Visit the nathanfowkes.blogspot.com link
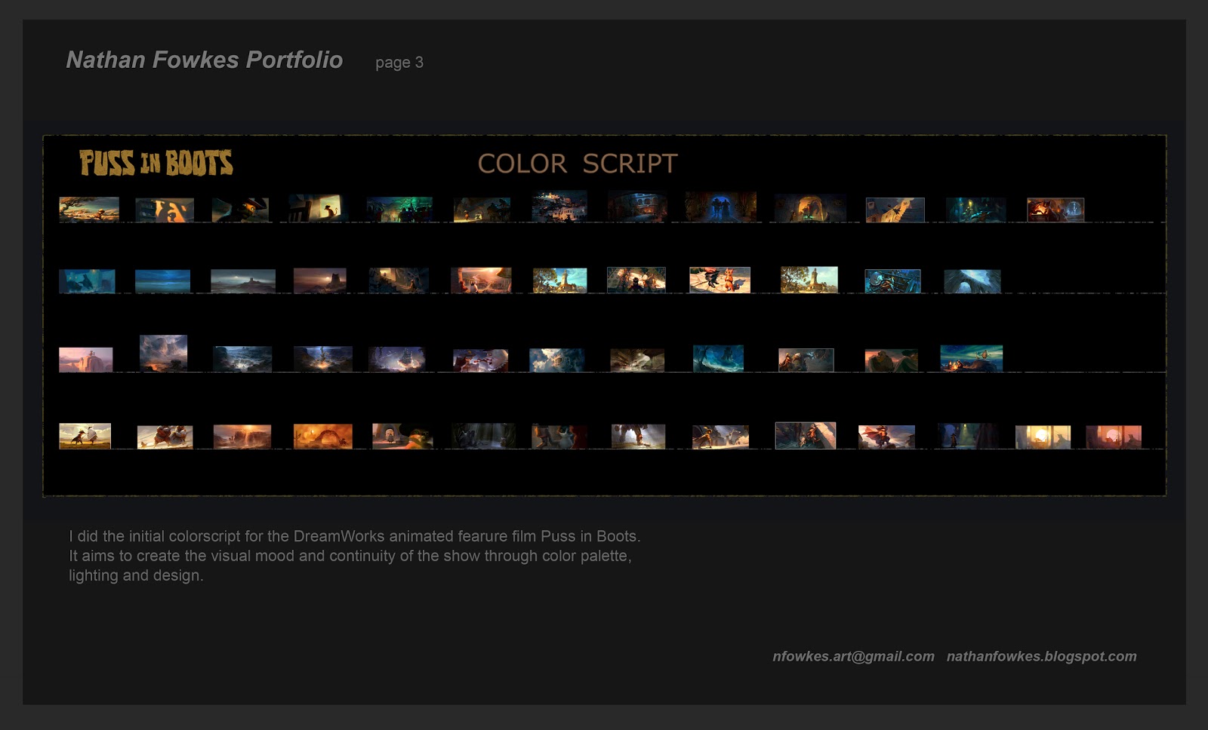 1040,657
